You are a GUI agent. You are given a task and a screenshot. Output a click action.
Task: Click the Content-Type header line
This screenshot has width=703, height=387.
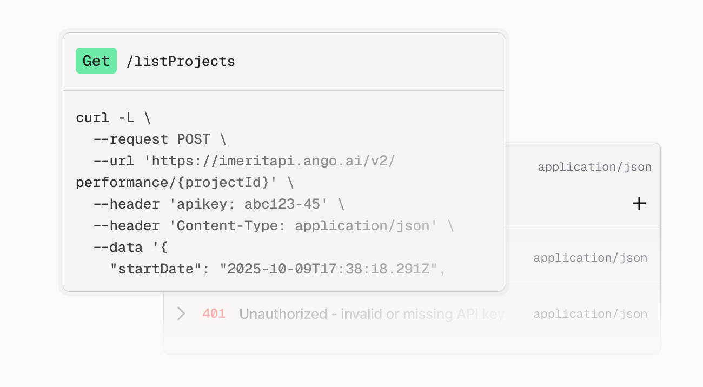pos(273,226)
